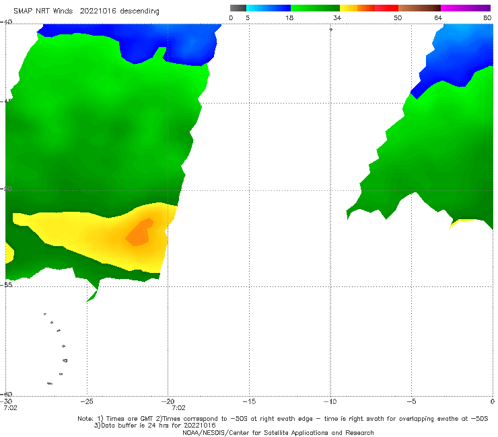The height and width of the screenshot is (437, 498).
Task: Click the swath time '7:02' below -30
Action: (x=10, y=408)
